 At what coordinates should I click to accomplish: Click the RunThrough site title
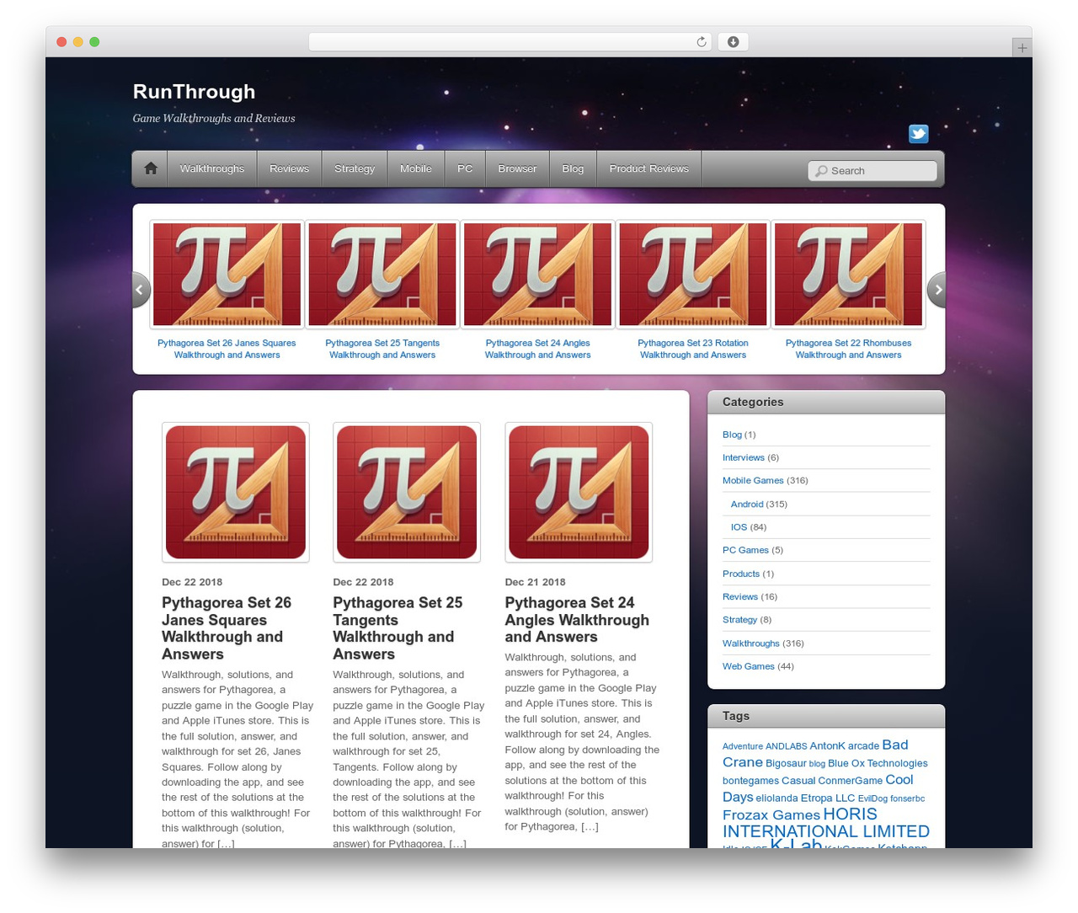(x=194, y=92)
